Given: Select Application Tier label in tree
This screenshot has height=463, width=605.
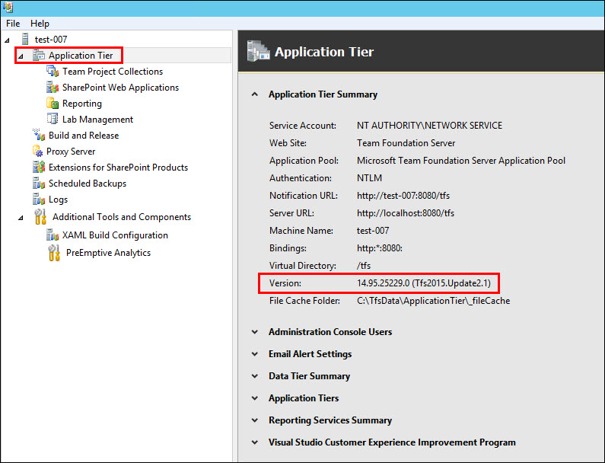Looking at the screenshot, I should coord(81,56).
